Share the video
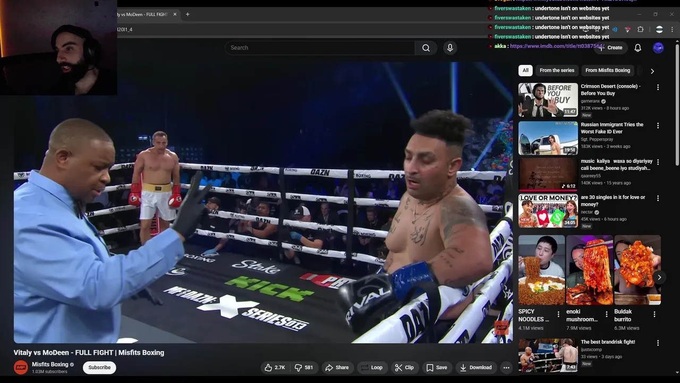Screen dimensions: 680x383 (x=337, y=368)
